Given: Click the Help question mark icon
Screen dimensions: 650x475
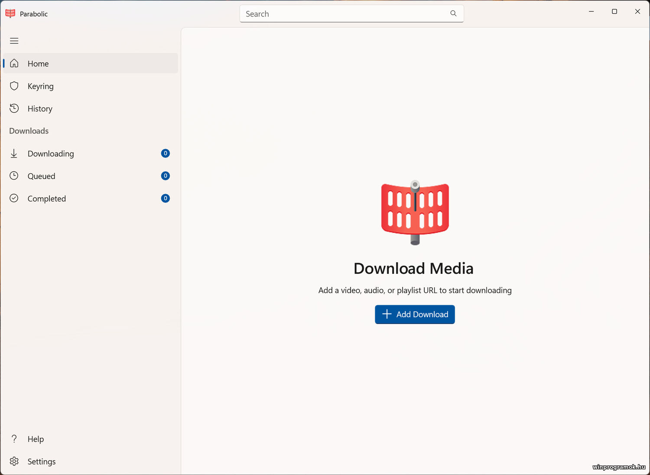Looking at the screenshot, I should coord(14,439).
